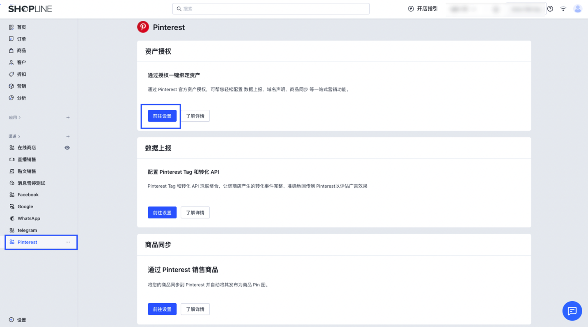Click the telegram channel icon
The height and width of the screenshot is (327, 588).
point(12,230)
